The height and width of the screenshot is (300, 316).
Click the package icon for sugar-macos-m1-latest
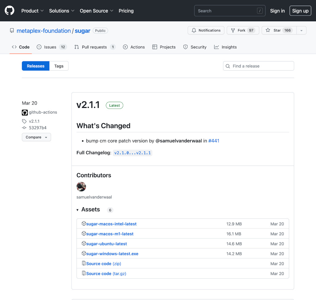pos(84,233)
